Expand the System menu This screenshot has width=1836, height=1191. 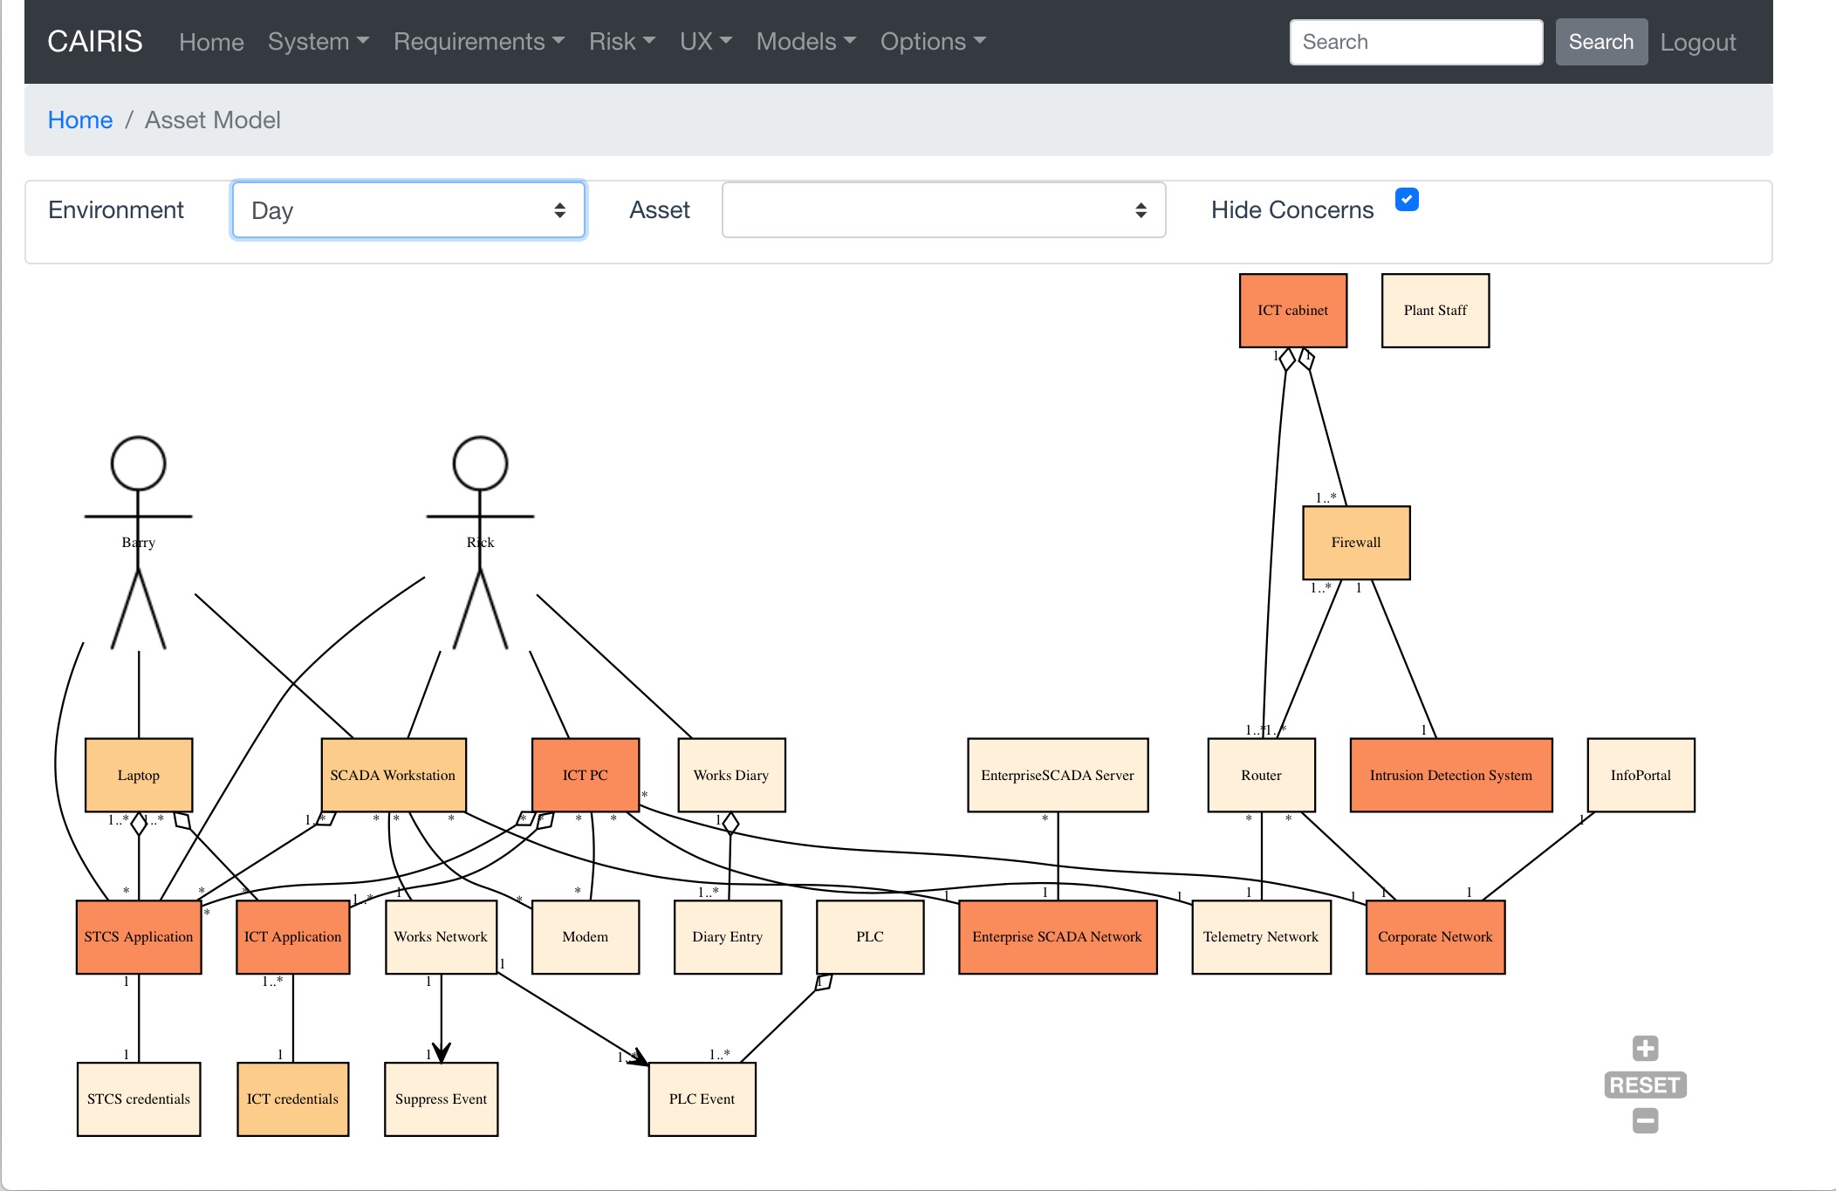coord(319,42)
